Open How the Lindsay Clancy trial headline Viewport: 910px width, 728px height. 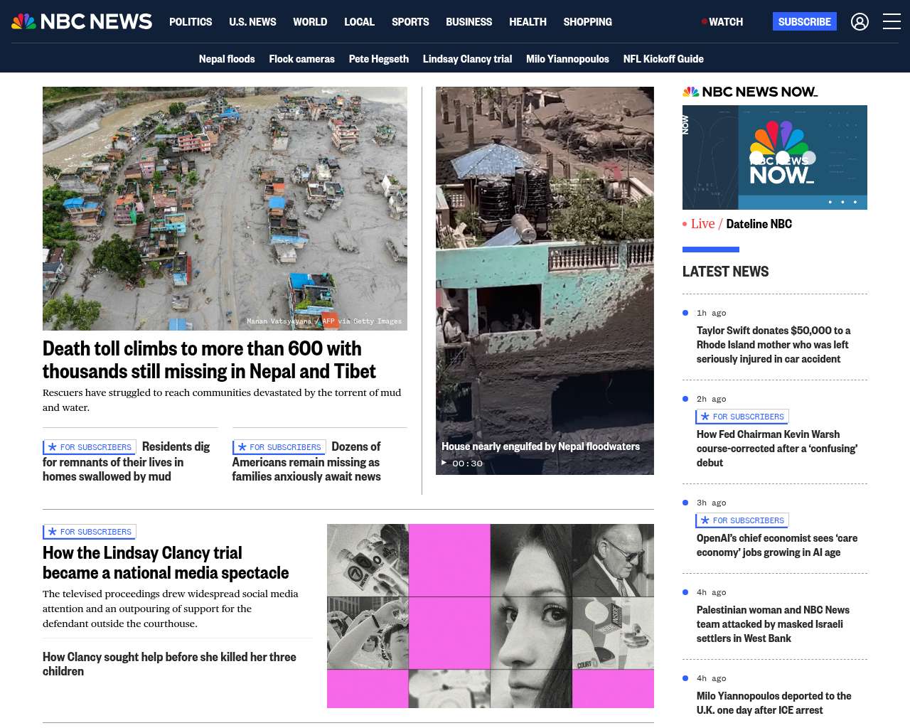pyautogui.click(x=166, y=563)
